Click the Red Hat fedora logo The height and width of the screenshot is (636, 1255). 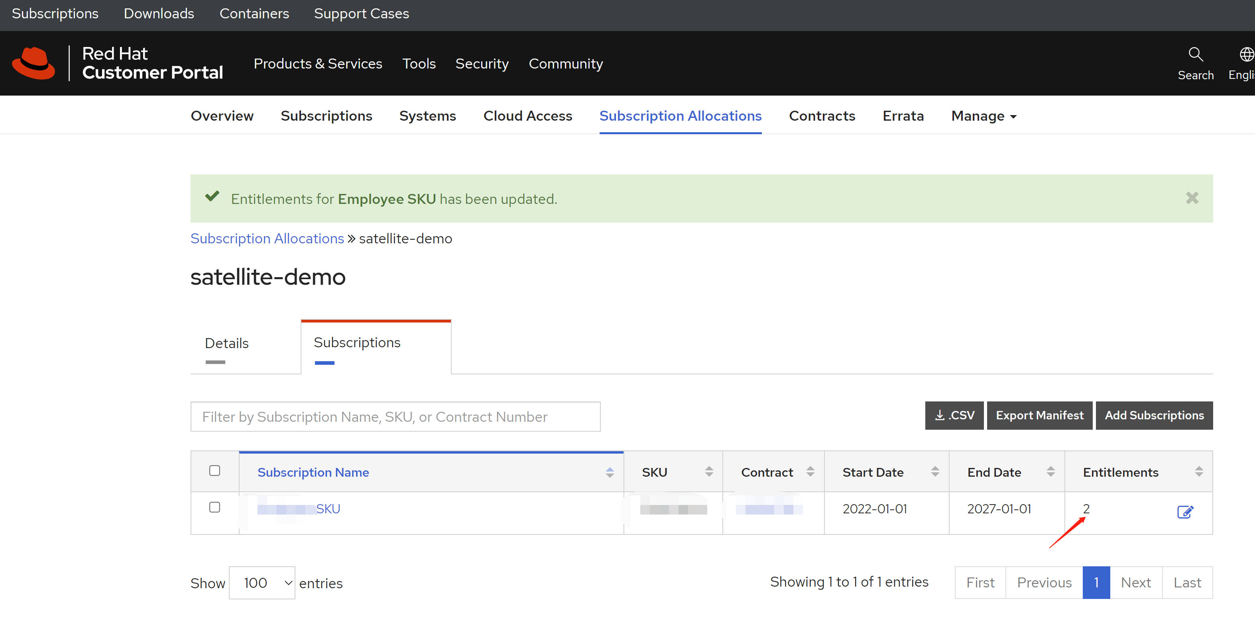point(33,63)
